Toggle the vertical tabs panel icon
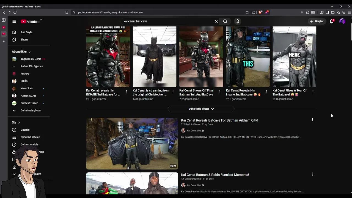The width and height of the screenshot is (352, 198). 4,20
